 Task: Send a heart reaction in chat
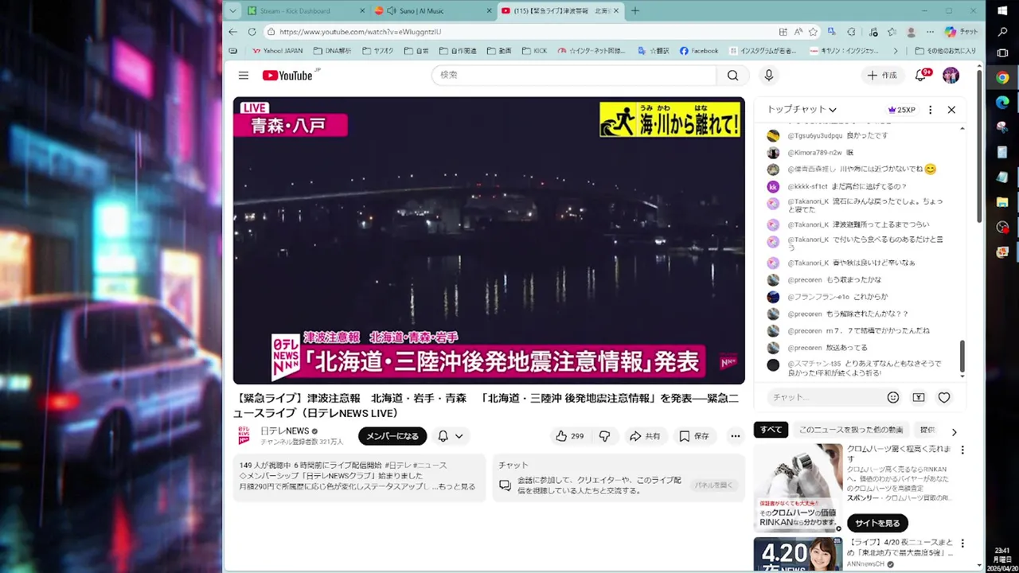pos(944,397)
